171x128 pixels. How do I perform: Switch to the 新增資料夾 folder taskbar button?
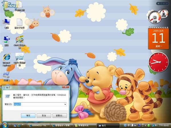(x=85, y=125)
